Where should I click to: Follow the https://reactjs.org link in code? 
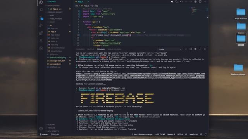coord(110,43)
